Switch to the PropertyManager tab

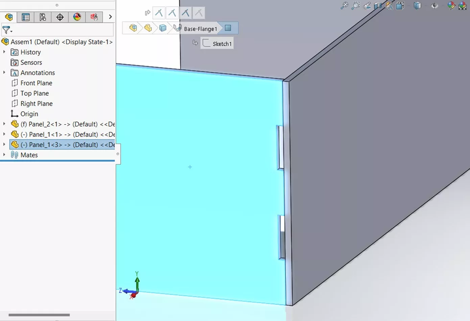pyautogui.click(x=26, y=17)
